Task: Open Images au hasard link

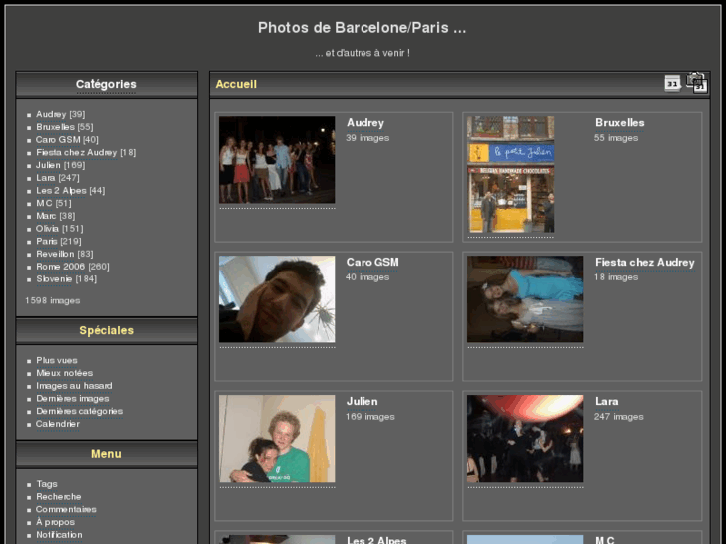Action: coord(74,386)
